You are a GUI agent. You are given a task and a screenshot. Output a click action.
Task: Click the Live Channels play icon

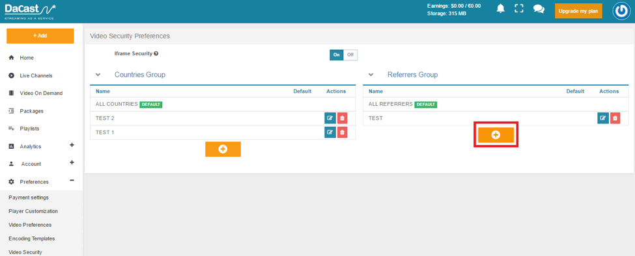click(x=11, y=75)
